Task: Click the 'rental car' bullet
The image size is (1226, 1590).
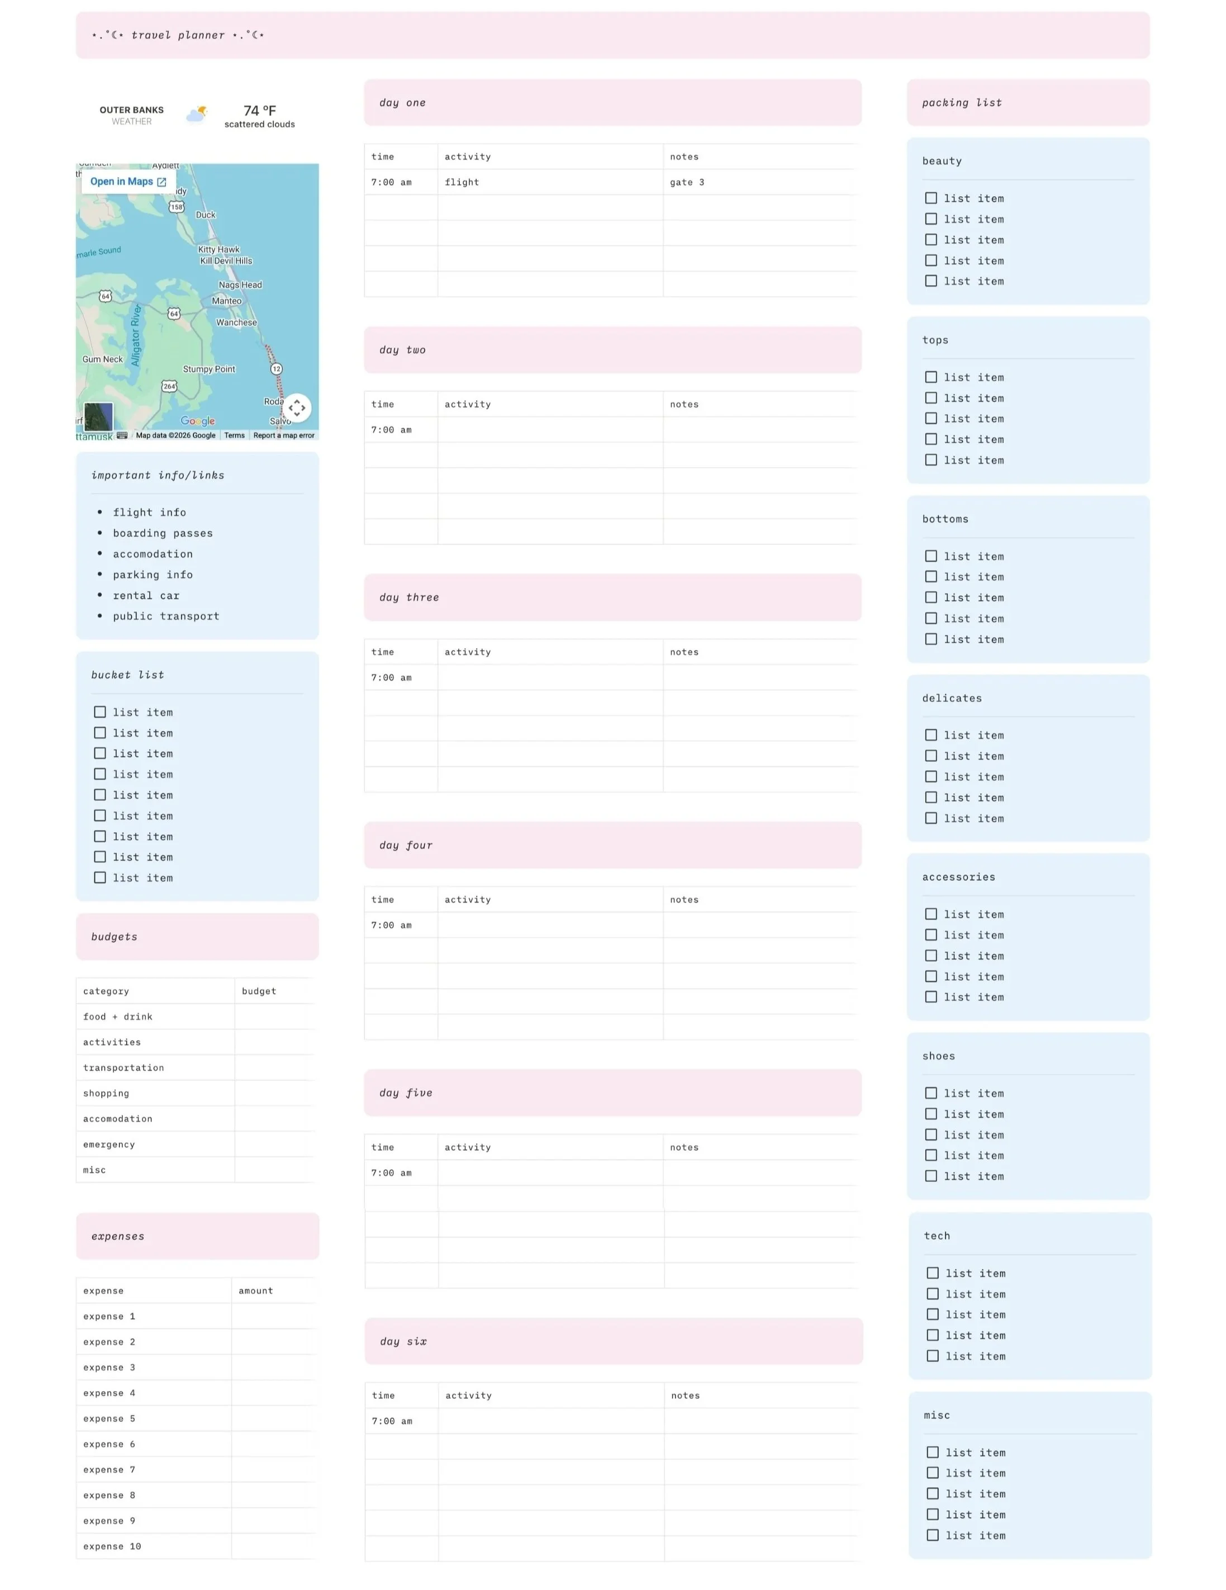Action: 146,596
